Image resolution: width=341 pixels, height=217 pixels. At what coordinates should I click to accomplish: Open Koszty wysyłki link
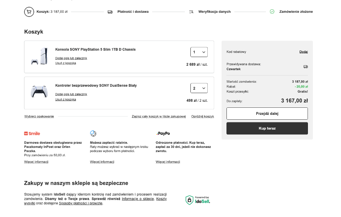click(161, 199)
